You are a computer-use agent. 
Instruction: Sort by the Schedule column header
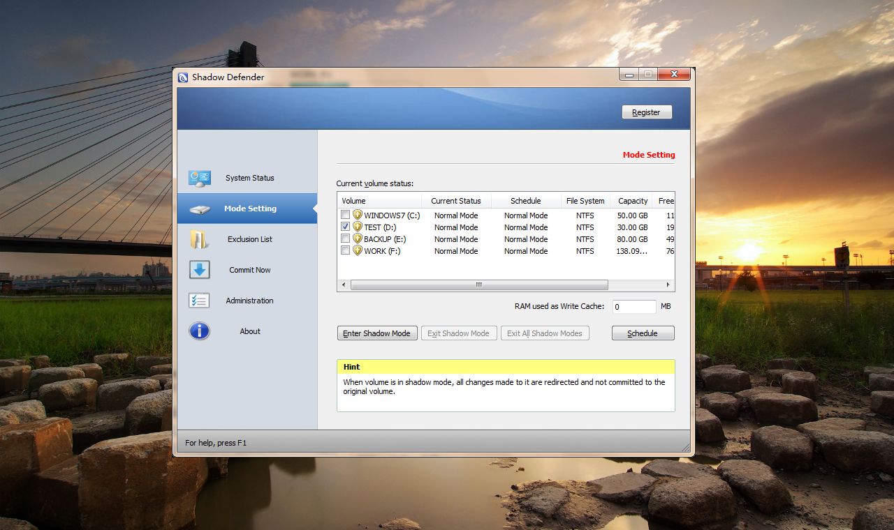coord(526,201)
